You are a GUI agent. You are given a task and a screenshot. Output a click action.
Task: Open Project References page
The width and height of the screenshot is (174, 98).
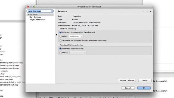tap(38, 20)
